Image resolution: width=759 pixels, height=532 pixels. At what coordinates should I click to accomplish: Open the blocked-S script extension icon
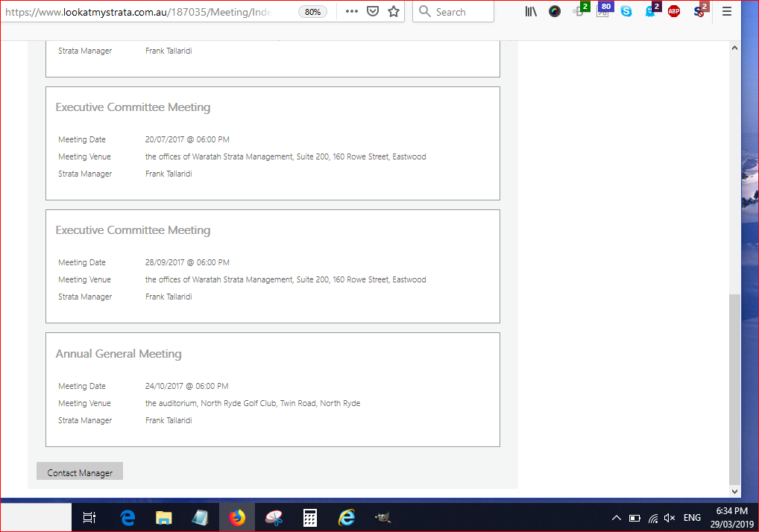(x=700, y=10)
